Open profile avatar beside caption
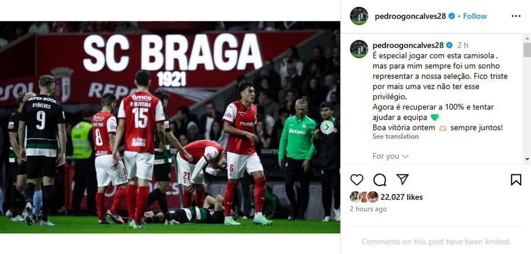The width and height of the screenshot is (531, 254). pos(359,49)
